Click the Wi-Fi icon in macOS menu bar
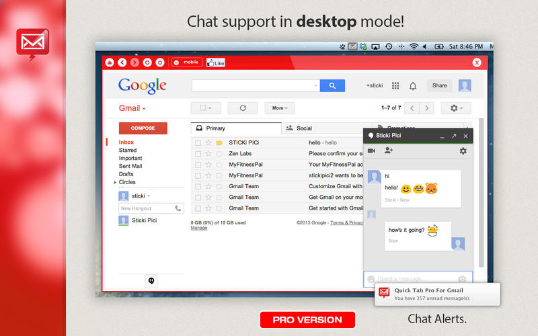Screen dimensions: 538x336 coord(414,46)
